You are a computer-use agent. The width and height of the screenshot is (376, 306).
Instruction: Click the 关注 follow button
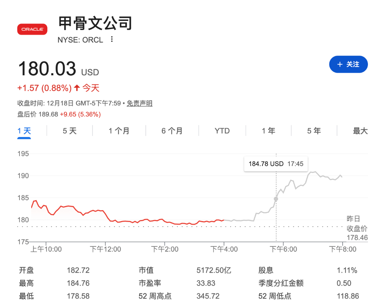[x=348, y=64]
